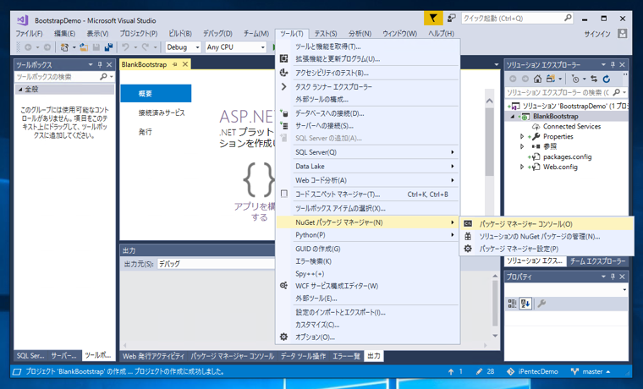Click the iPentecDemo repository status item

pyautogui.click(x=532, y=371)
